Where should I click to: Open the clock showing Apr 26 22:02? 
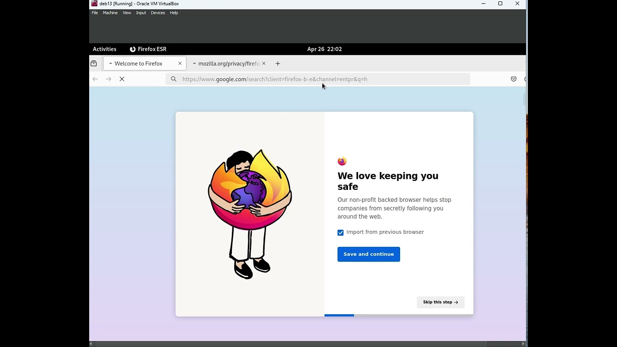324,49
